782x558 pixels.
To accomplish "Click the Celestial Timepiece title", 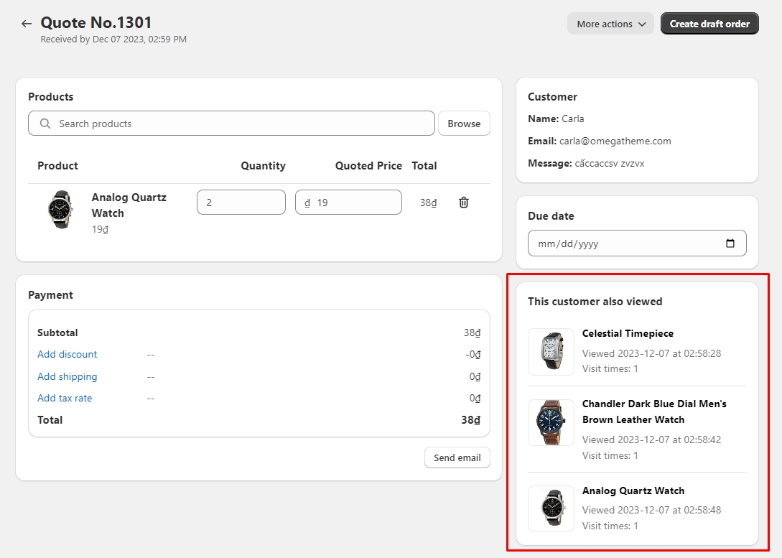I will (627, 333).
